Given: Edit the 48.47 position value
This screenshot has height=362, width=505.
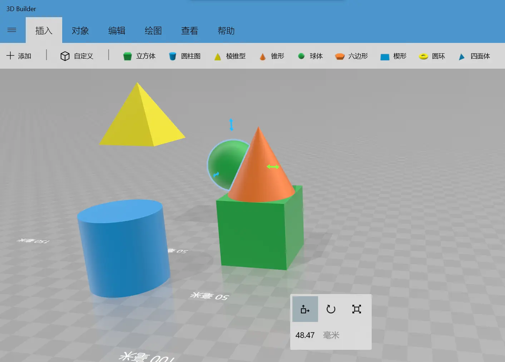Looking at the screenshot, I should [305, 335].
